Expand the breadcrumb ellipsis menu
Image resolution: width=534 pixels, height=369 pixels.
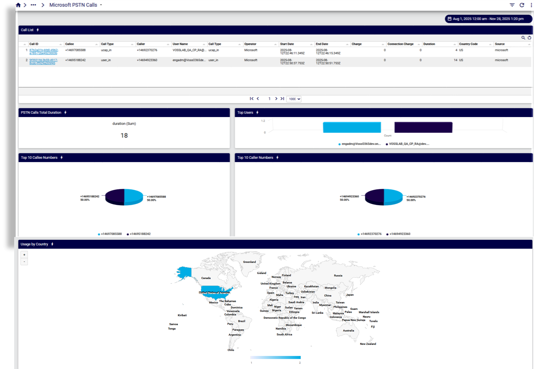coord(33,5)
